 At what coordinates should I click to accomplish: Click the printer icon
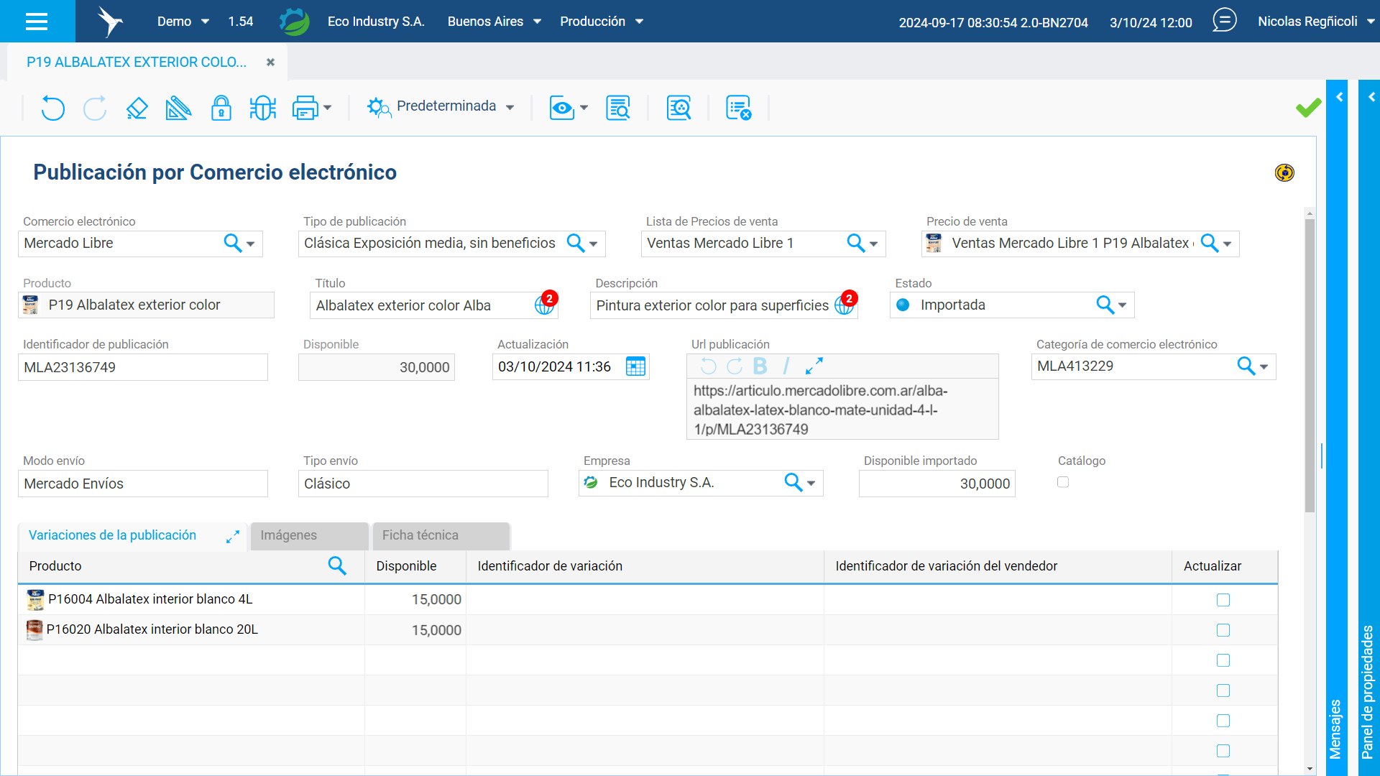305,108
